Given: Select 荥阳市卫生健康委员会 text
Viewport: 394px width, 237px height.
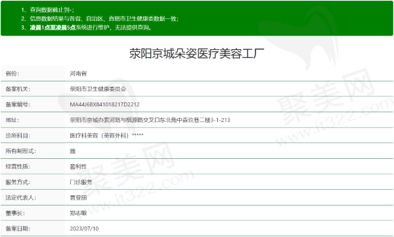Looking at the screenshot, I should pos(98,89).
